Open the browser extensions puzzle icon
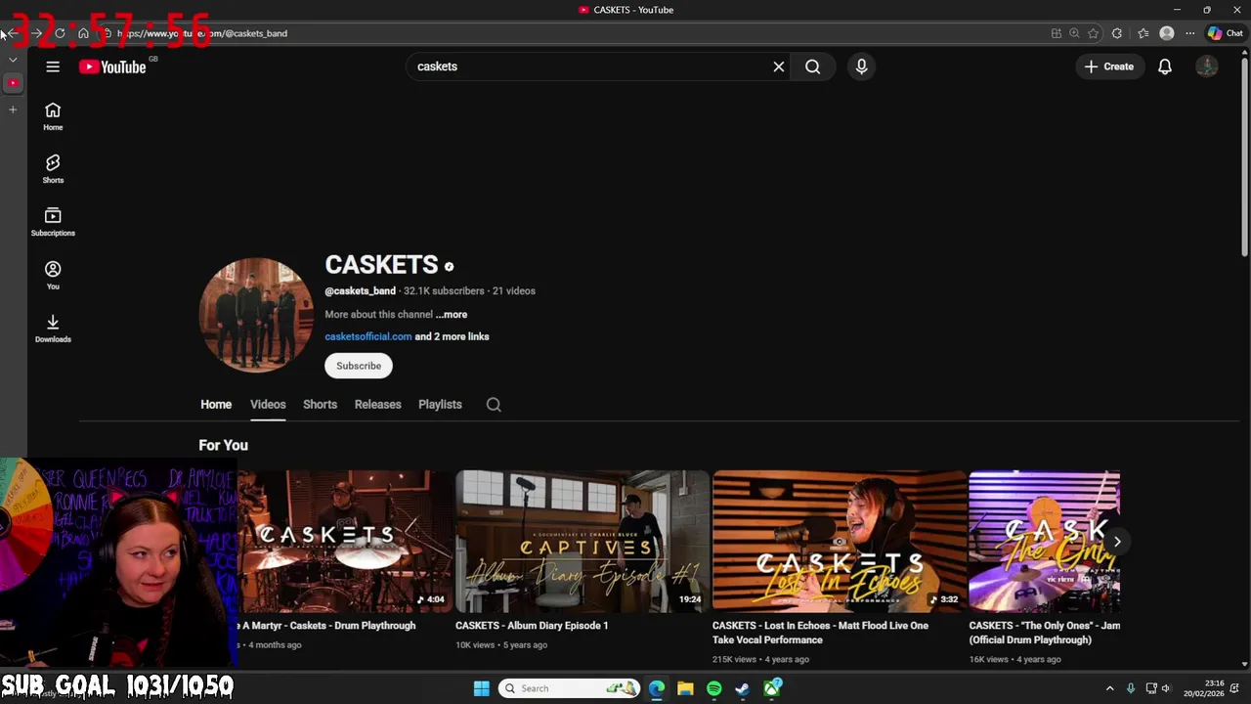The width and height of the screenshot is (1251, 704). coord(1117,33)
